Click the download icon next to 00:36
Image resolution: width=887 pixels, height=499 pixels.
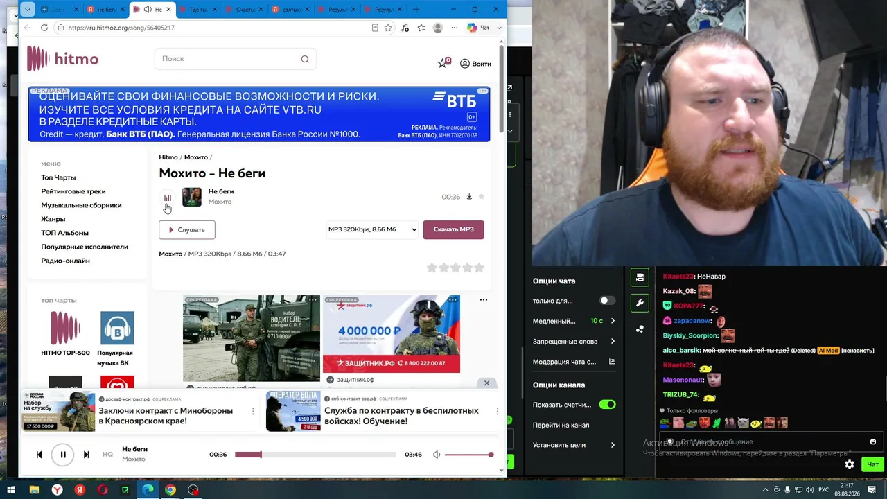(469, 197)
